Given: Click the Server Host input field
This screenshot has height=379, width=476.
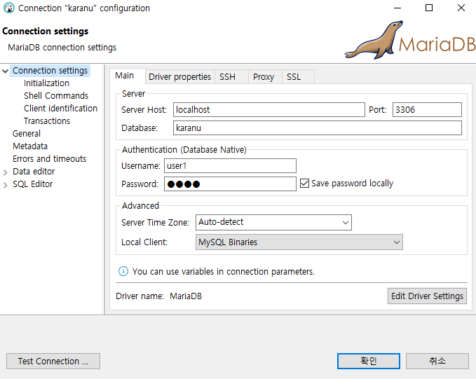Looking at the screenshot, I should click(x=269, y=109).
